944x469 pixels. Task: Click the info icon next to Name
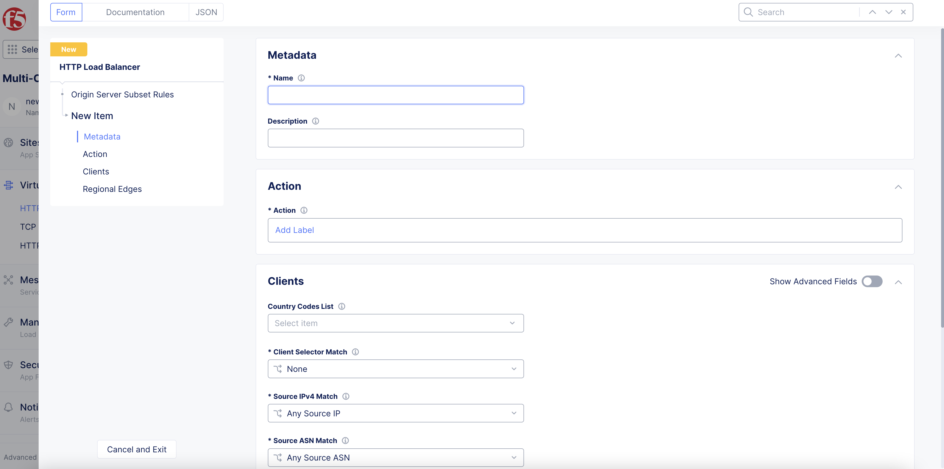point(301,78)
